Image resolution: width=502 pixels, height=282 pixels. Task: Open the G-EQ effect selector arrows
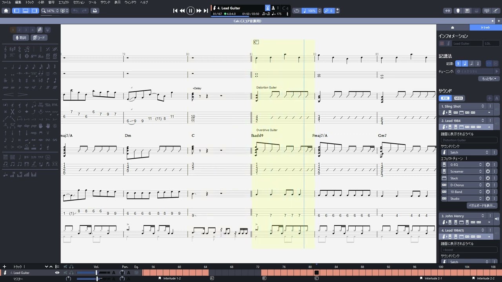pyautogui.click(x=480, y=164)
